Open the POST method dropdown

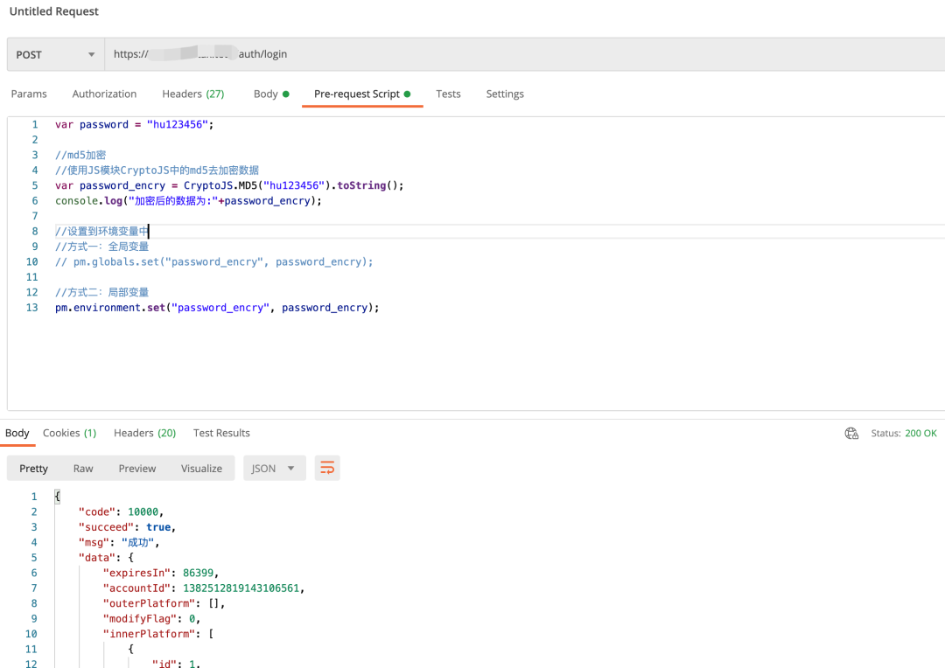(55, 54)
